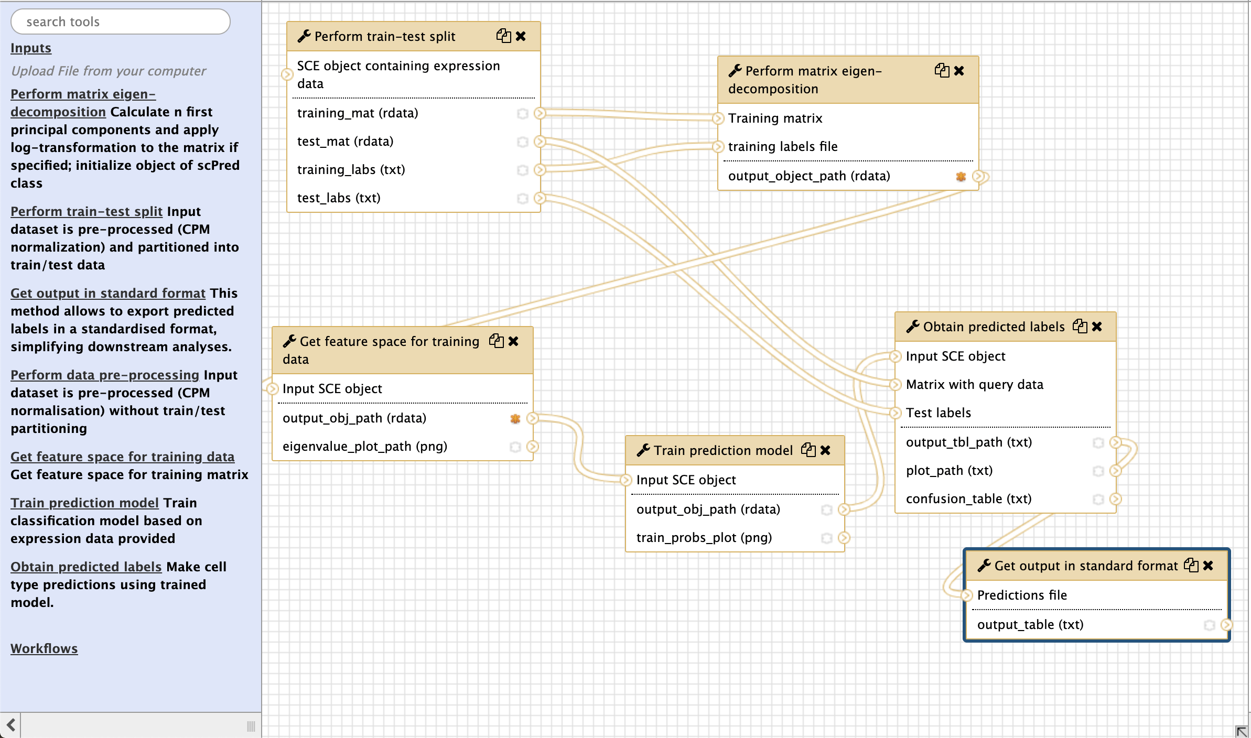Click the training_mat (rdata) output connector

tap(540, 113)
